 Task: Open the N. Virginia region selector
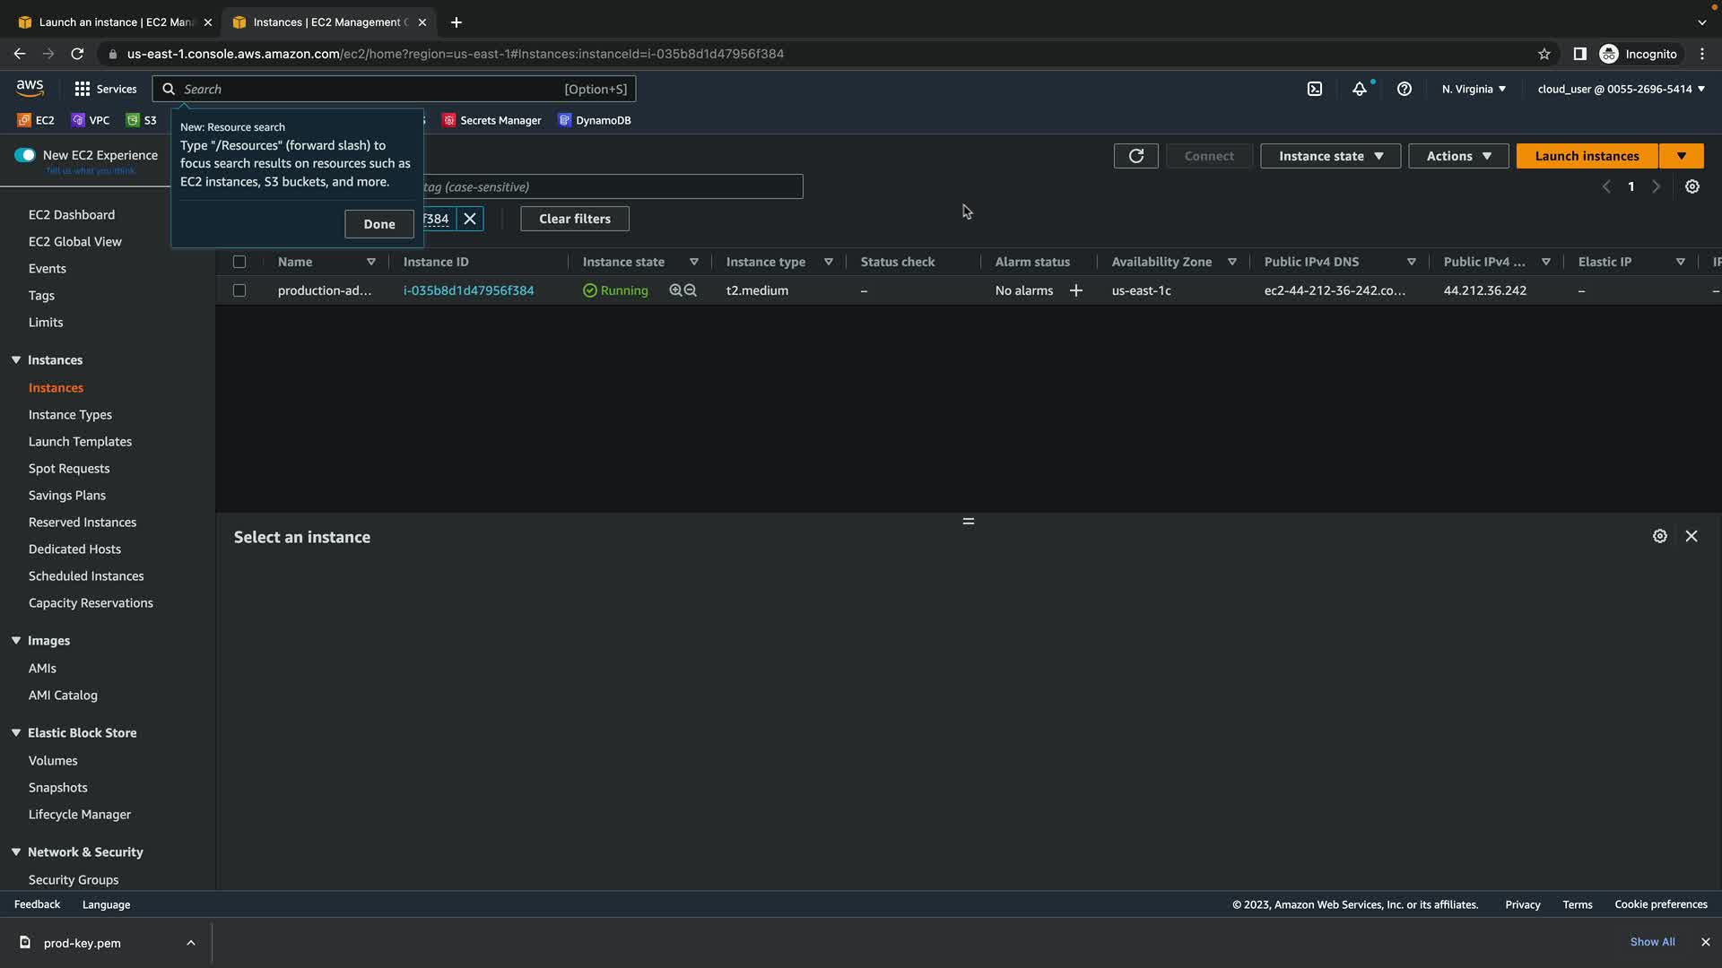coord(1474,89)
